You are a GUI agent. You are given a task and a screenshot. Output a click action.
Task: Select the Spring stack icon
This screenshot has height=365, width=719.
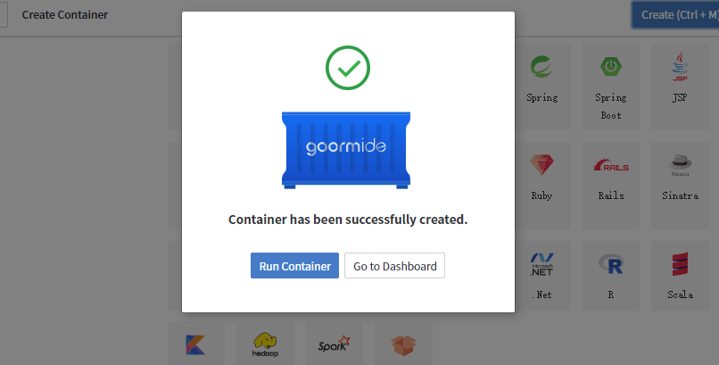click(x=541, y=68)
